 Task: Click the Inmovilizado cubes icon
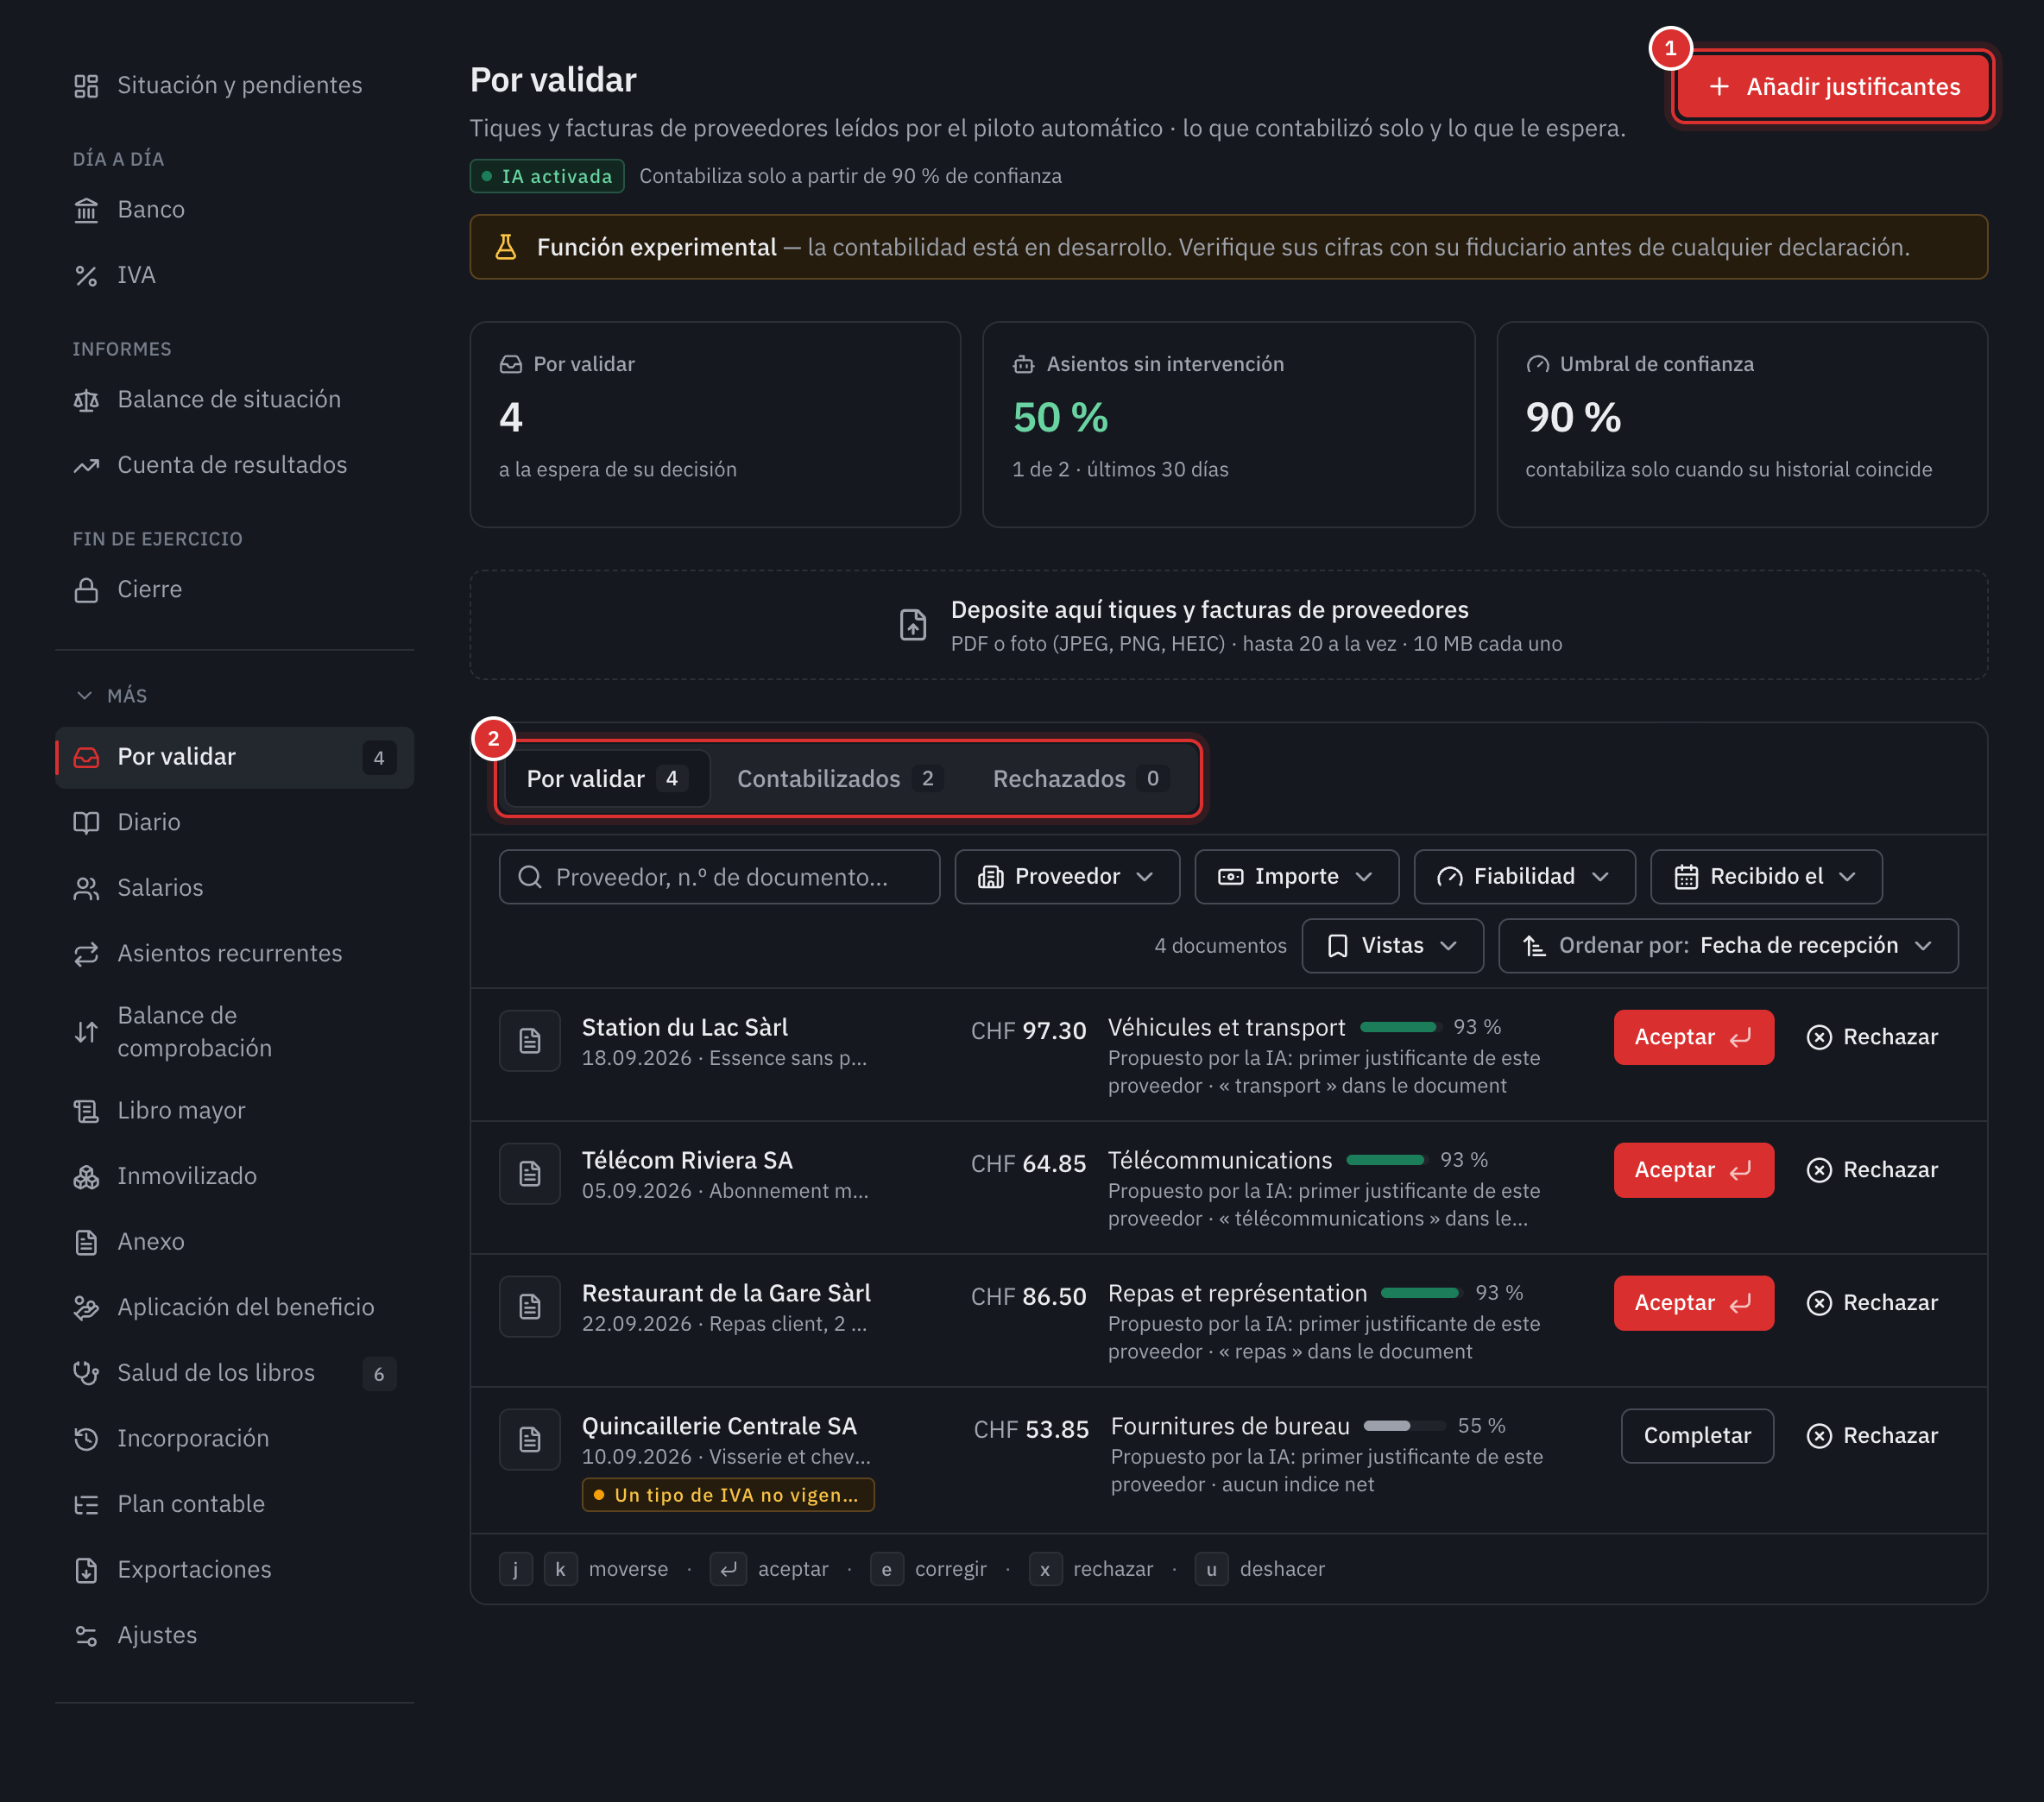coord(86,1177)
